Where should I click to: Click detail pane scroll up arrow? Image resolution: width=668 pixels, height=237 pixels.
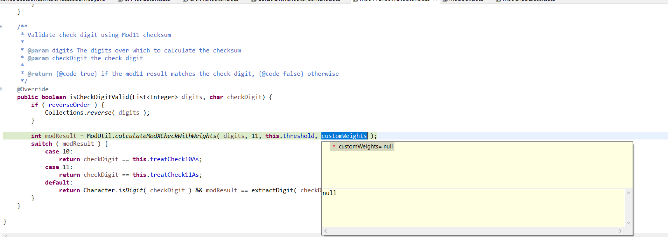pos(628,193)
